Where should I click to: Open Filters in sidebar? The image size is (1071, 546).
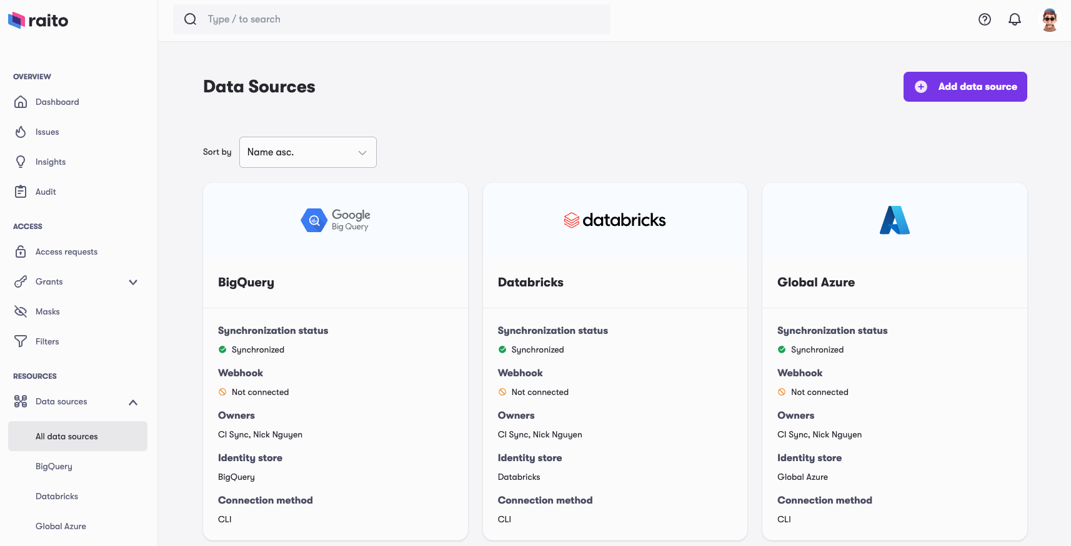pos(47,341)
